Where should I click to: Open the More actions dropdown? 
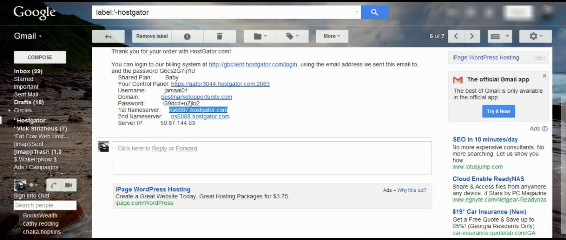[332, 36]
